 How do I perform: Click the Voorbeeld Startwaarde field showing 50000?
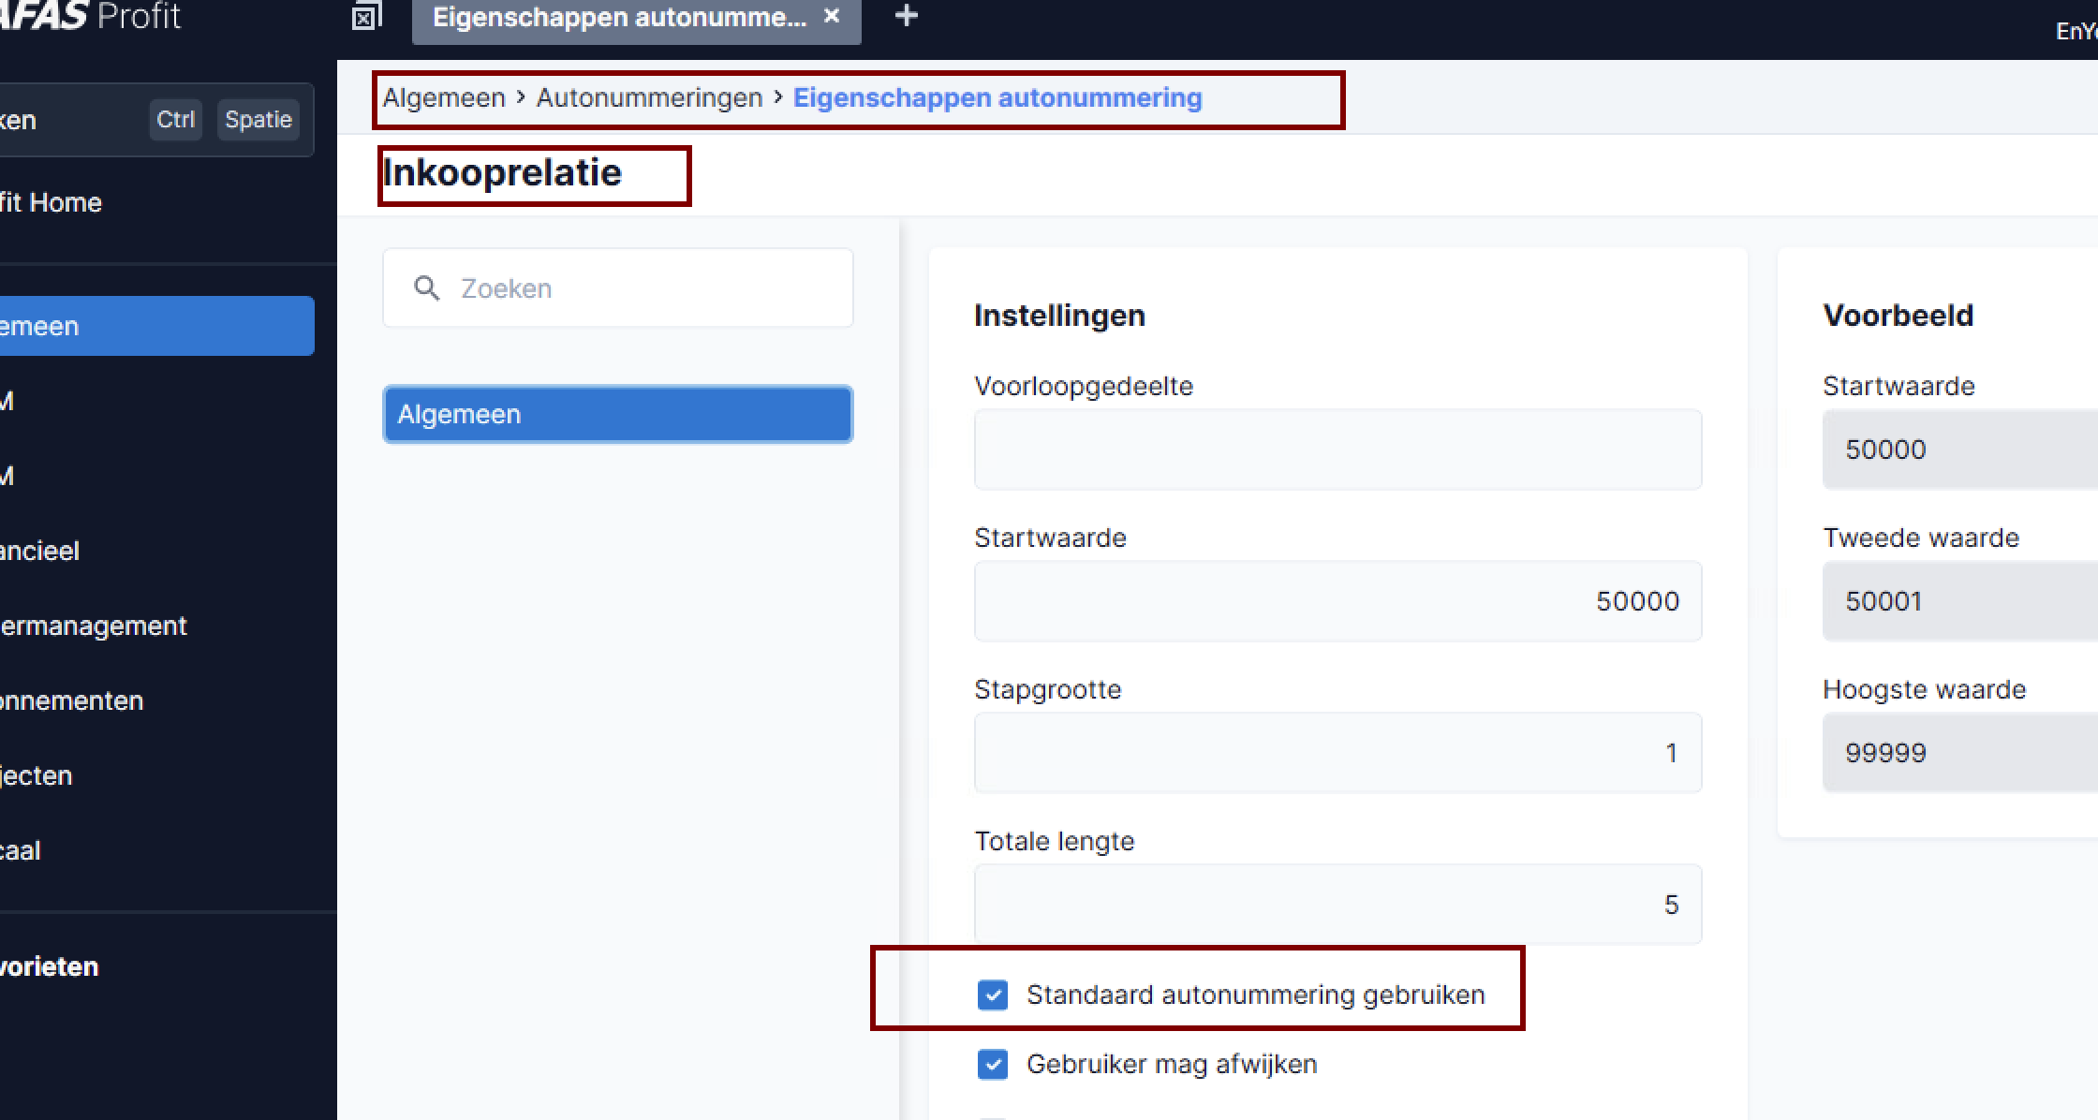pos(1960,449)
